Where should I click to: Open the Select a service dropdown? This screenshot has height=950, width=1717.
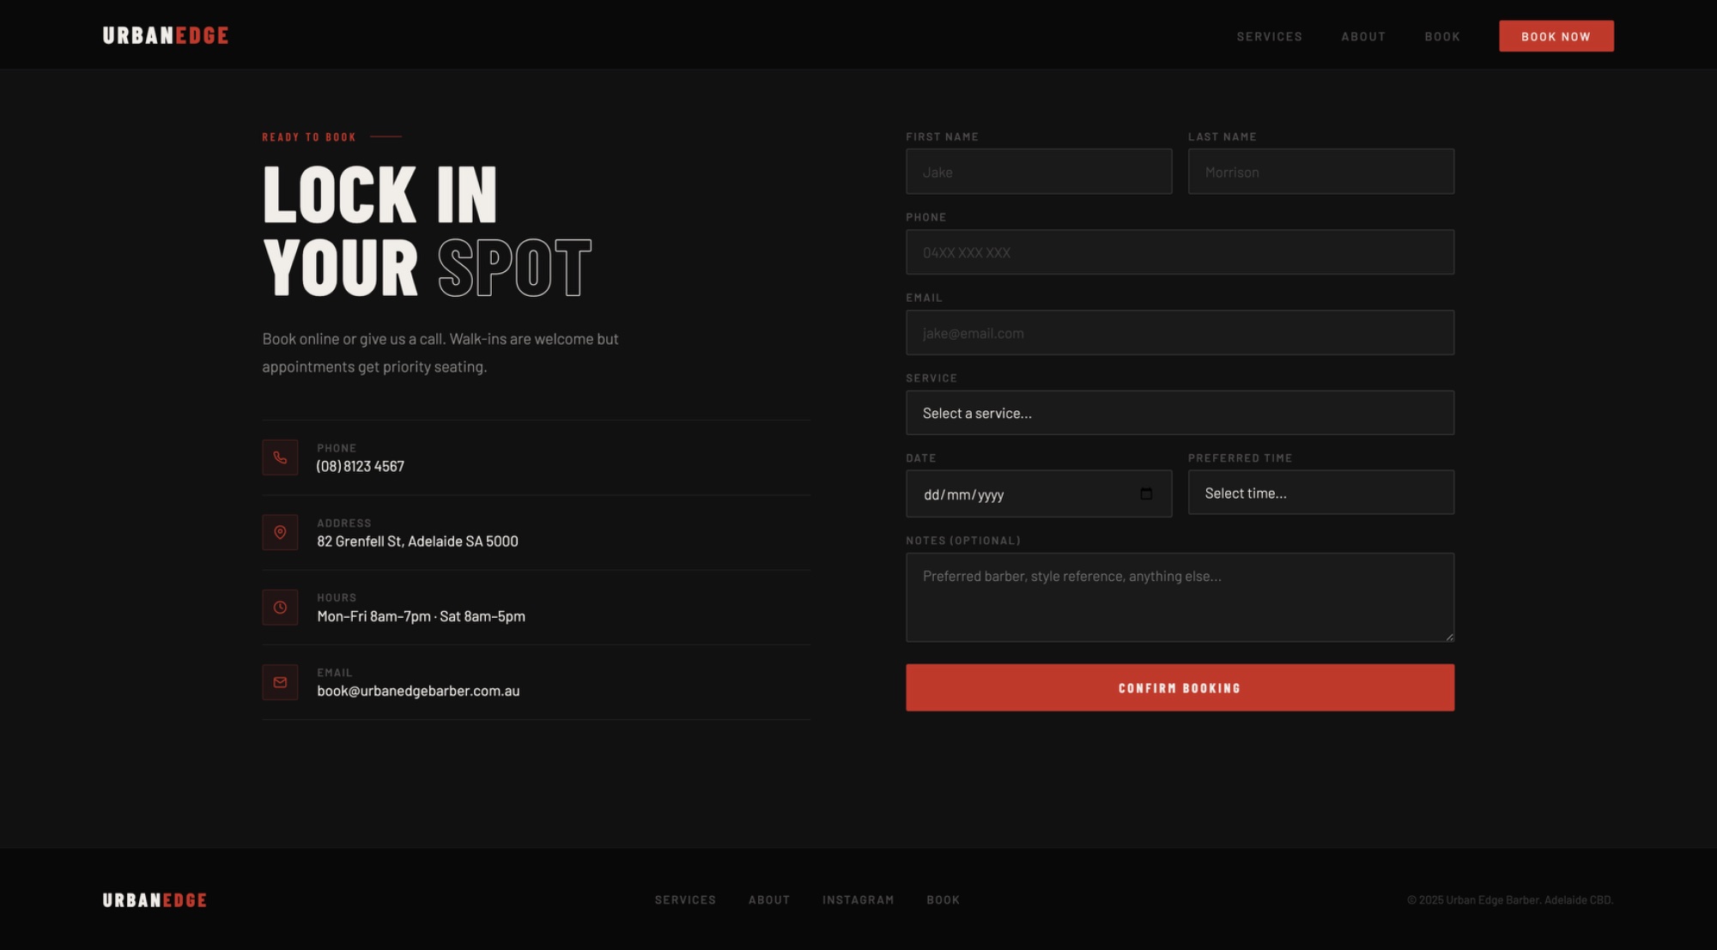(1180, 413)
